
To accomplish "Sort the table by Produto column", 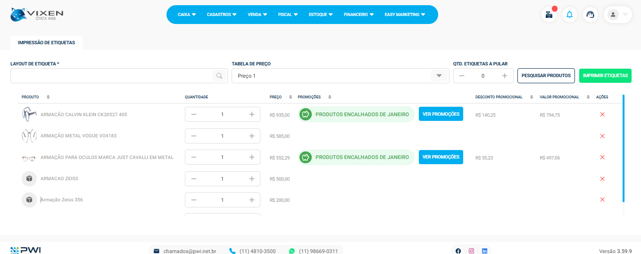I will (48, 97).
